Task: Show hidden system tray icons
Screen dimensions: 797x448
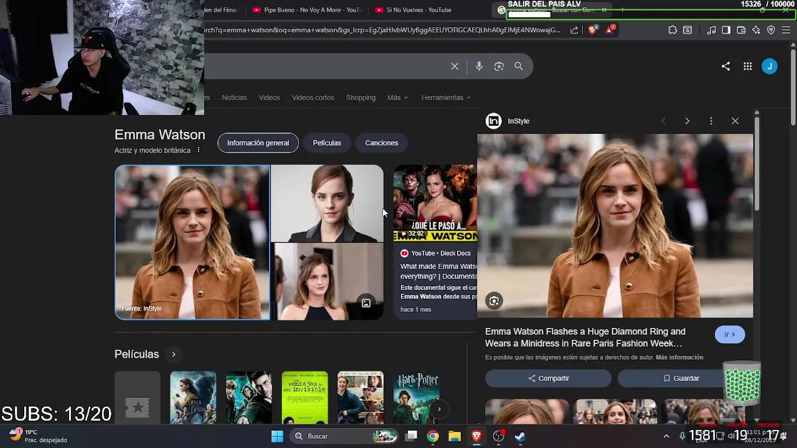Action: click(x=666, y=436)
